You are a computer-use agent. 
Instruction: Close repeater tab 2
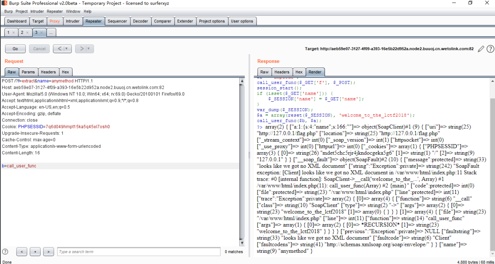[27, 32]
